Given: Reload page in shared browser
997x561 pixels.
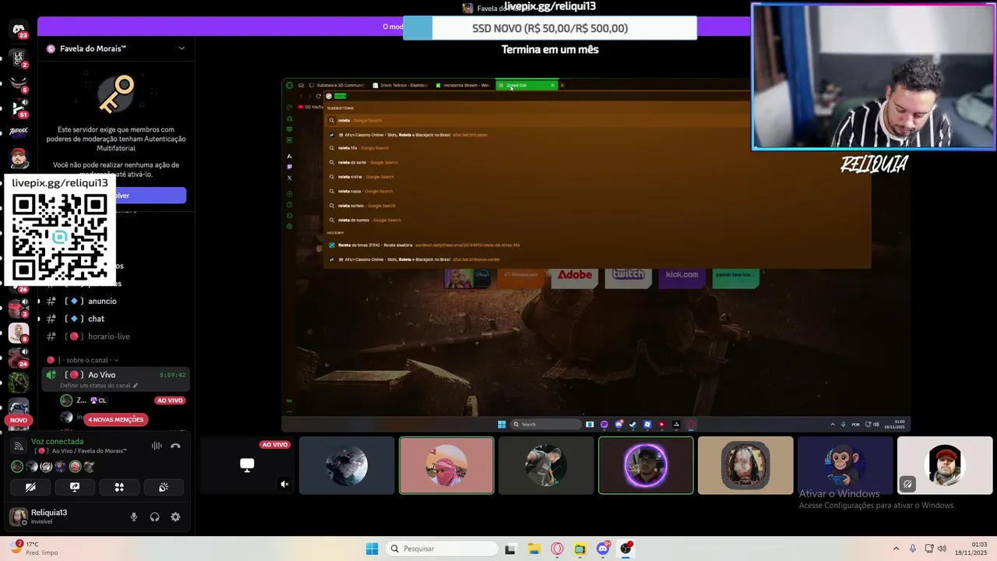Looking at the screenshot, I should pyautogui.click(x=318, y=96).
